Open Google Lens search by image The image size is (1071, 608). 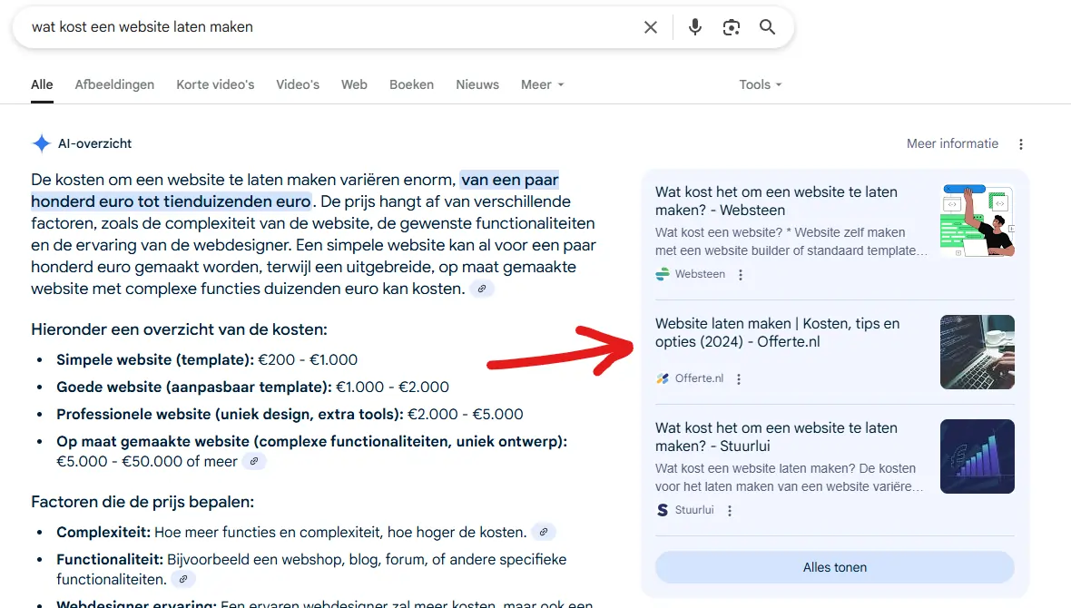click(x=732, y=27)
